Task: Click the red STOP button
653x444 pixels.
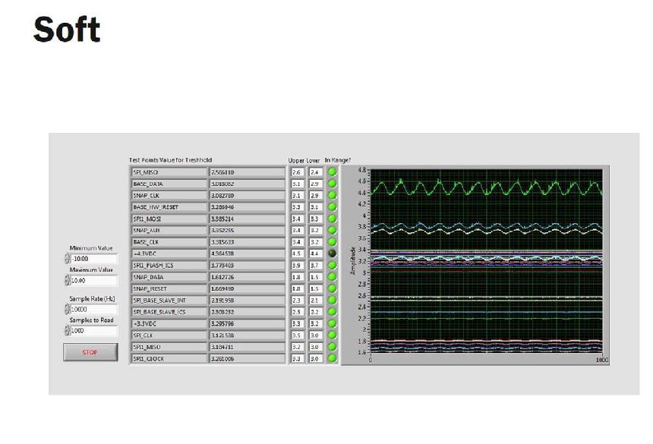Action: tap(90, 352)
